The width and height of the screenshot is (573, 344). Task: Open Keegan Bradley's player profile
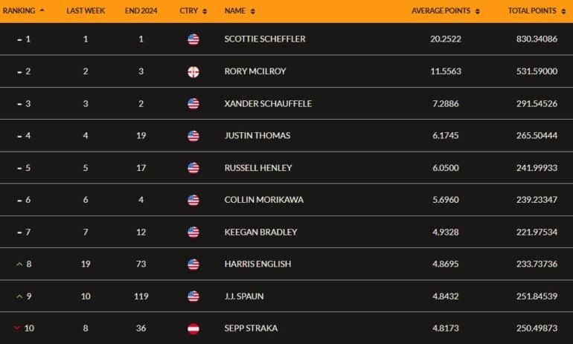(260, 232)
